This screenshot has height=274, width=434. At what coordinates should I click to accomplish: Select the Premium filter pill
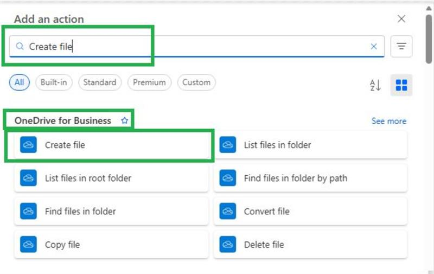pyautogui.click(x=149, y=82)
